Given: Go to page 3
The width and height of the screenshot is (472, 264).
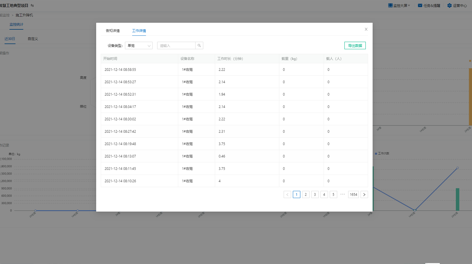Looking at the screenshot, I should tap(315, 194).
